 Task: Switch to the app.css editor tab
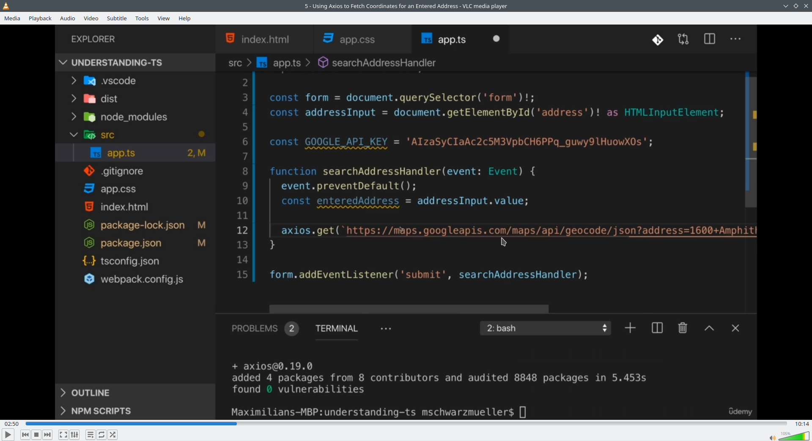362,39
